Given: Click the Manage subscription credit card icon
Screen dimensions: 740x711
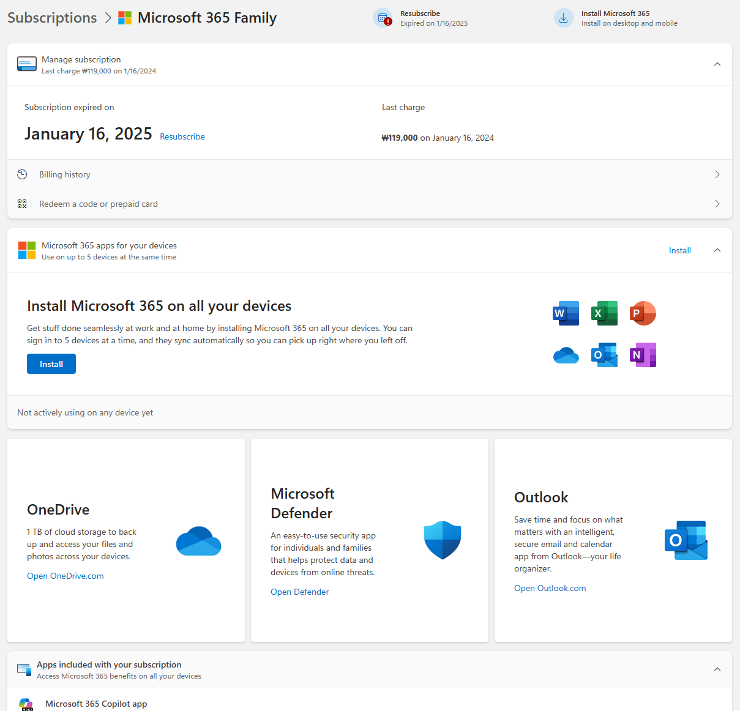Looking at the screenshot, I should [27, 64].
